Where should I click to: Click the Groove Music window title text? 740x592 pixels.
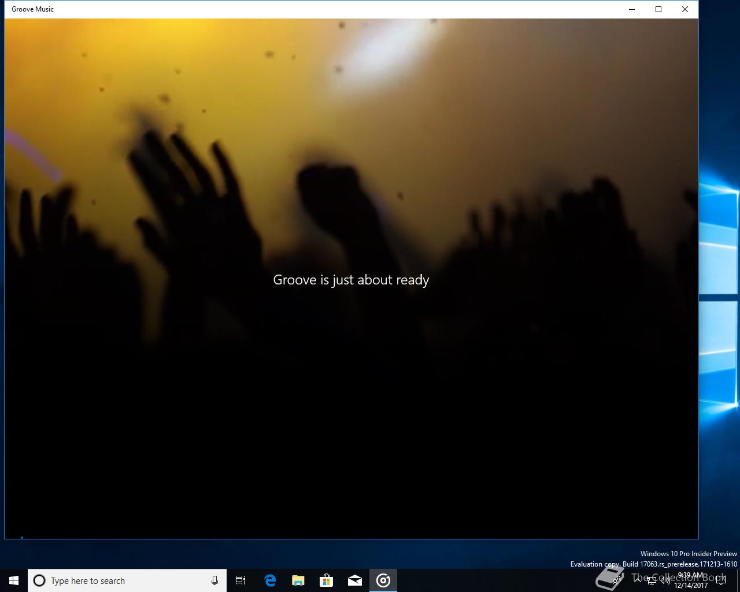(32, 9)
